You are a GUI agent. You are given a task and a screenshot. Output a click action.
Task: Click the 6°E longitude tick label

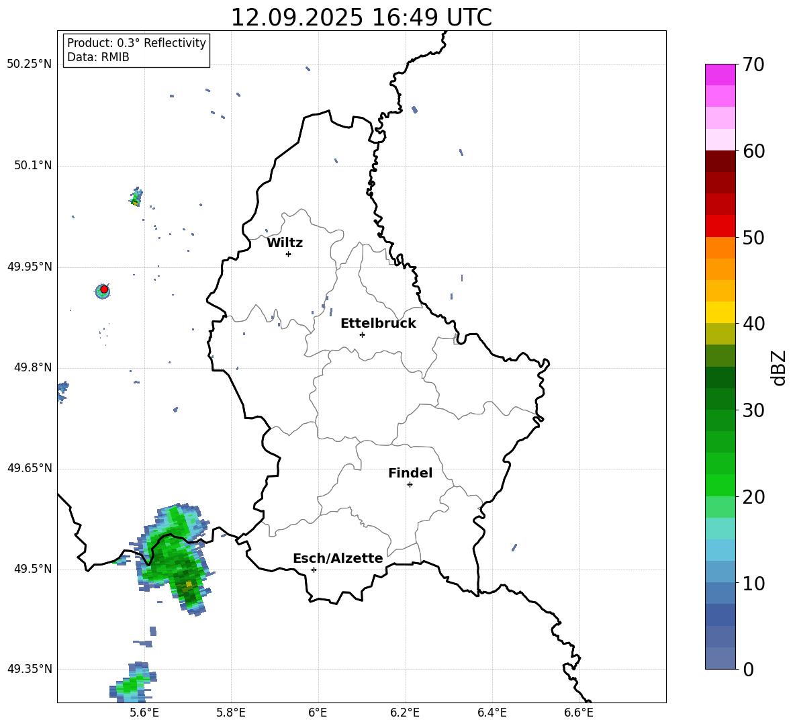[318, 713]
